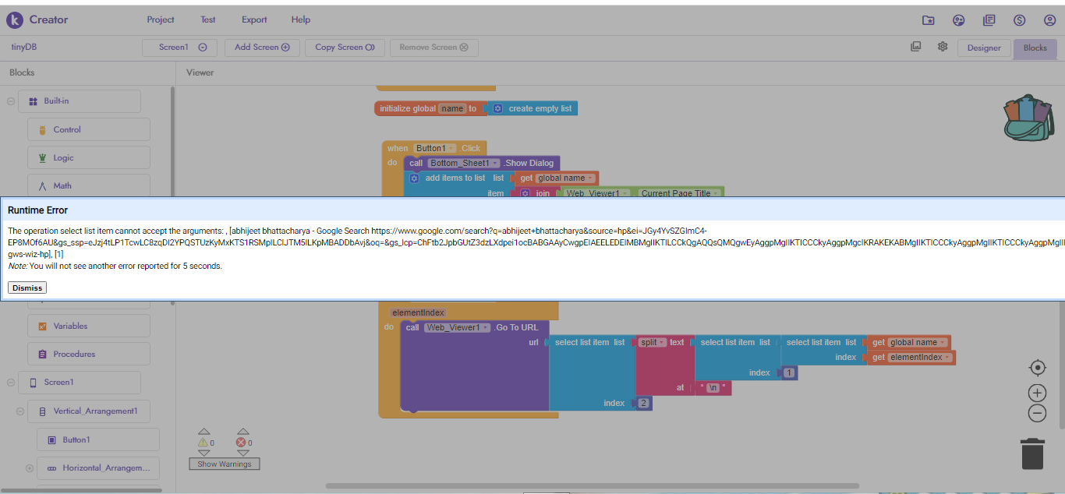The height and width of the screenshot is (494, 1065).
Task: Go to previous warning with up arrow
Action: click(x=204, y=431)
